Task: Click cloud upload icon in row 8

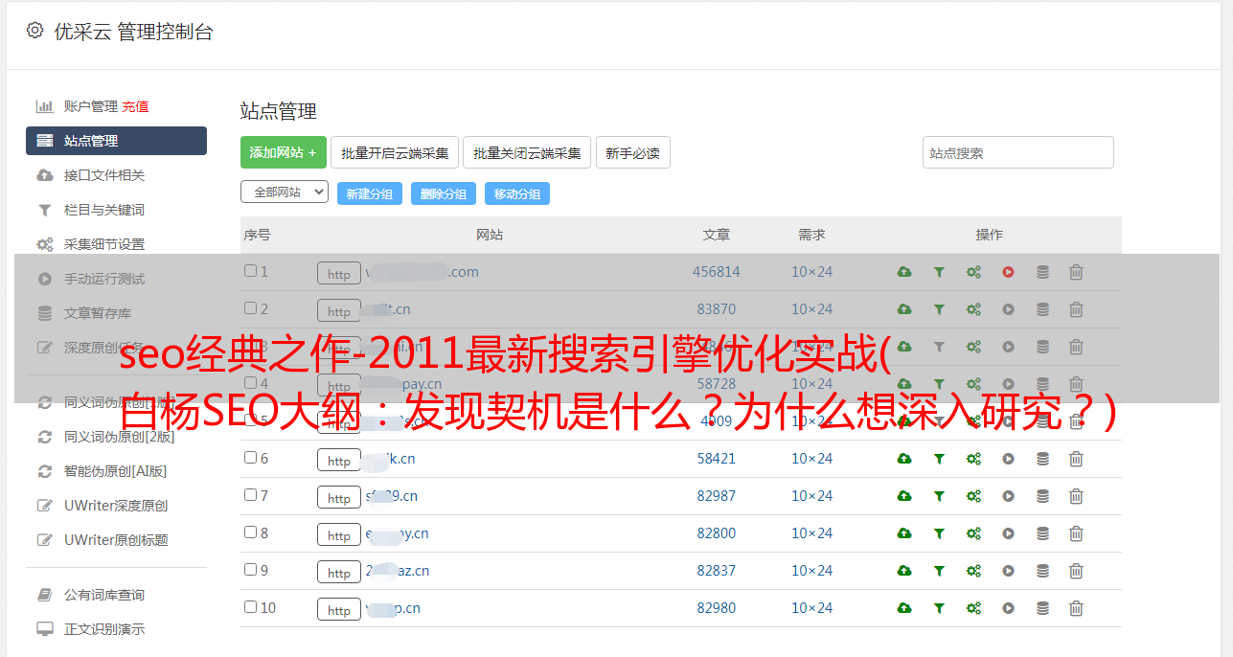Action: (904, 533)
